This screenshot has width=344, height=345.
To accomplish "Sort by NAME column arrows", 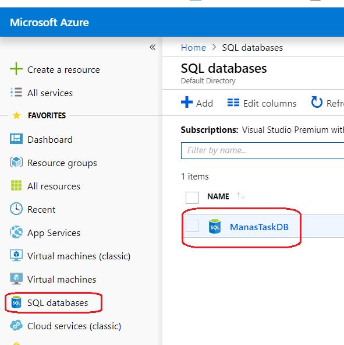I will point(240,196).
